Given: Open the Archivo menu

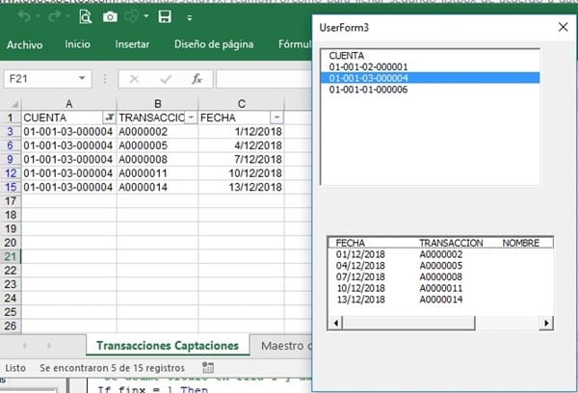Looking at the screenshot, I should point(26,45).
